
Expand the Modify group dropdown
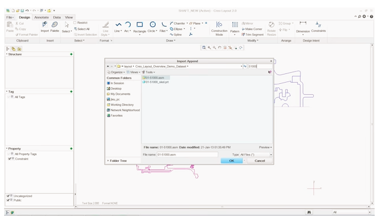tap(252, 40)
